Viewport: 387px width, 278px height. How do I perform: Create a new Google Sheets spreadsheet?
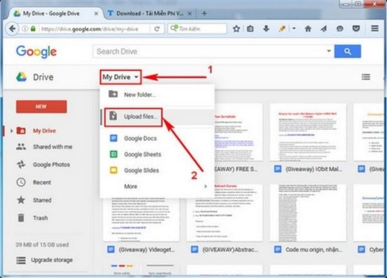tap(157, 155)
